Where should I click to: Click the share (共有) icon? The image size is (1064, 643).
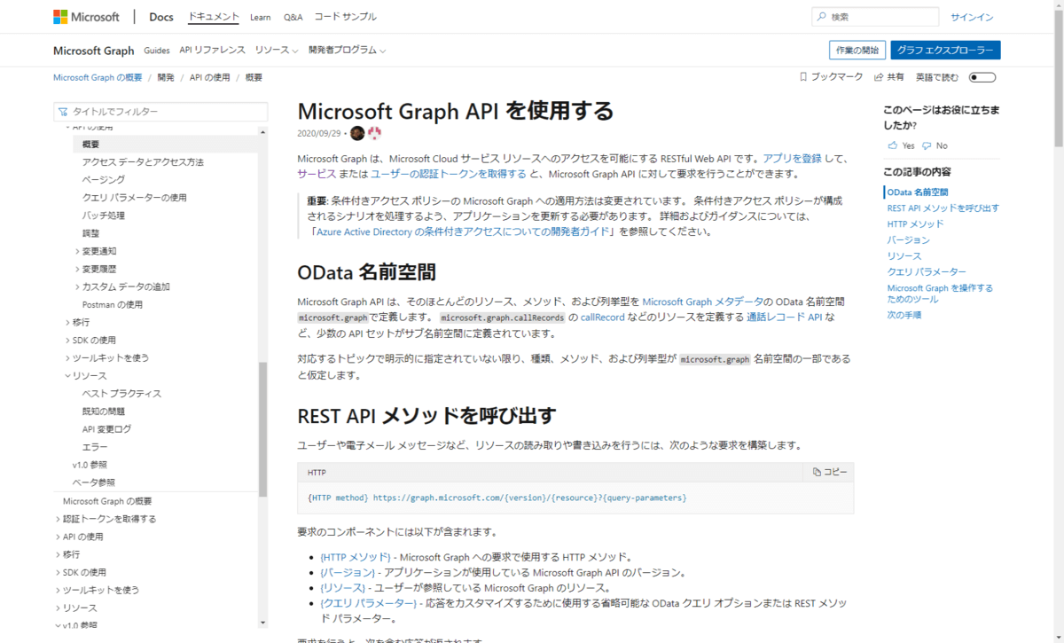pos(879,77)
